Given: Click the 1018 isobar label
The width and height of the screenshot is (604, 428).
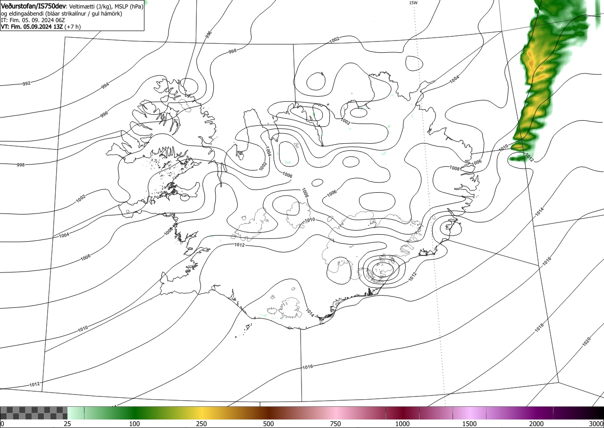Looking at the screenshot, I should [540, 327].
